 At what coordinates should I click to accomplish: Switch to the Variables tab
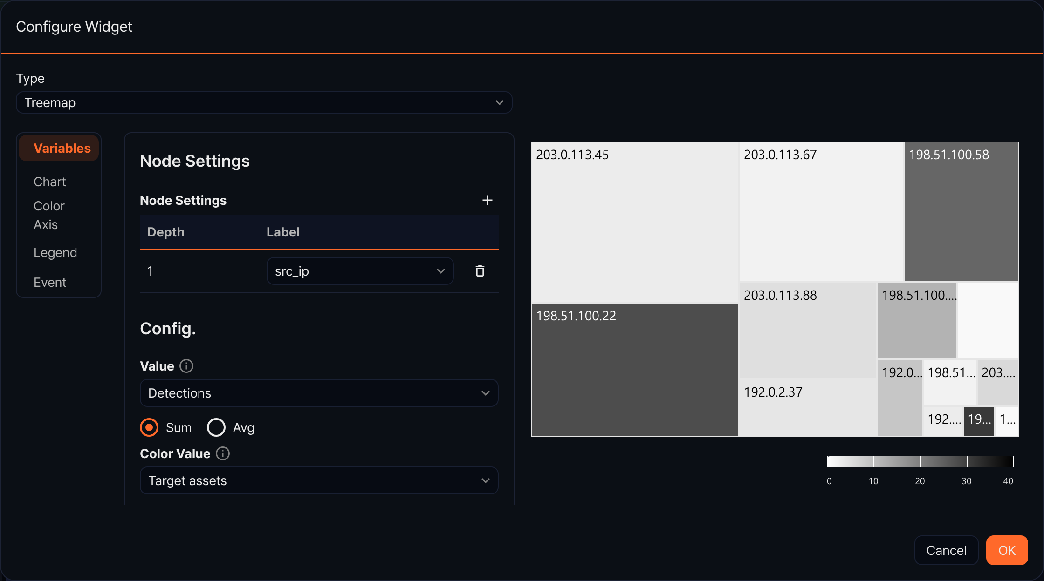pos(59,148)
